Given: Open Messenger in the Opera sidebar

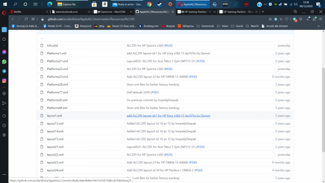Looking at the screenshot, I should pos(4,52).
